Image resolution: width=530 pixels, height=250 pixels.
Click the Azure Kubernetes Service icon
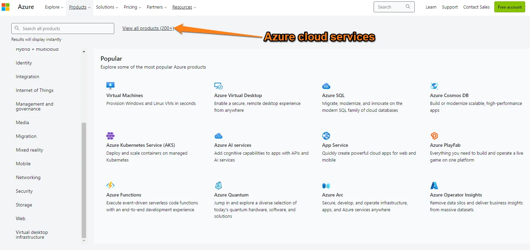[110, 136]
